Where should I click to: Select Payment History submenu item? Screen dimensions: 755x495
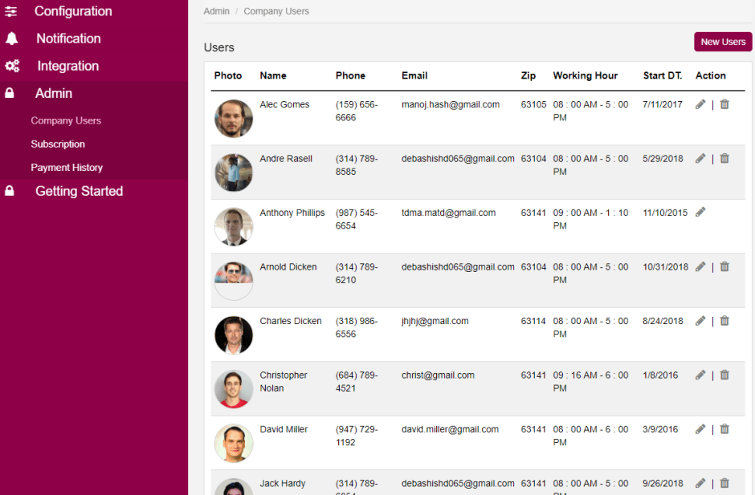pos(67,168)
